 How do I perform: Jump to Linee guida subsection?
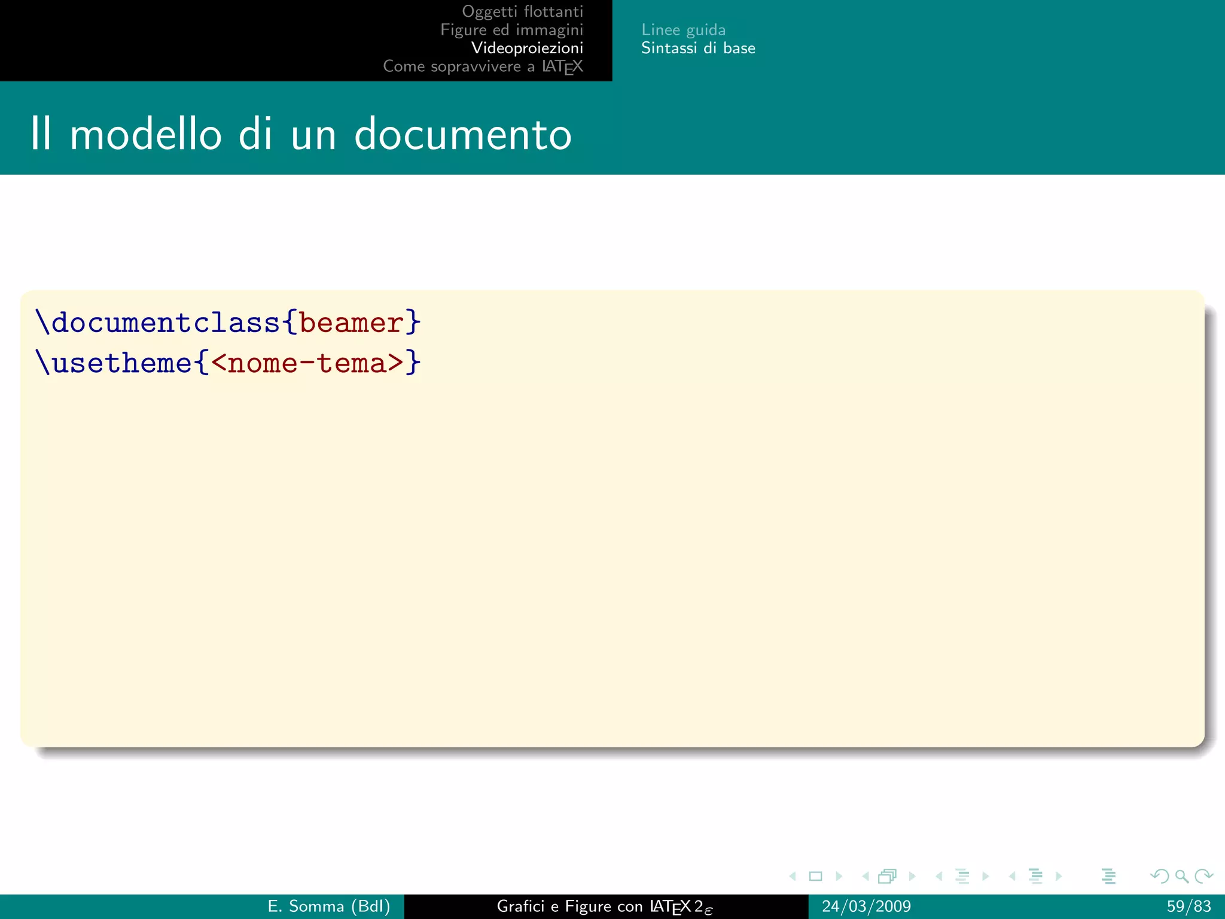(x=684, y=30)
